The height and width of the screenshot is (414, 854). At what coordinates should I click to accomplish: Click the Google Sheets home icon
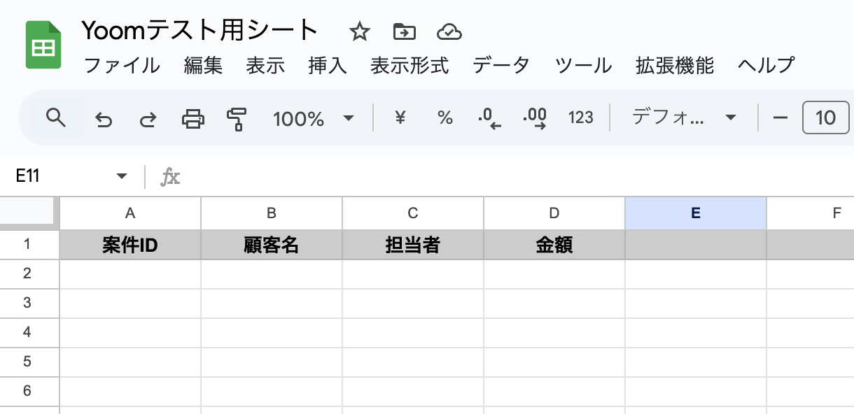[x=43, y=45]
